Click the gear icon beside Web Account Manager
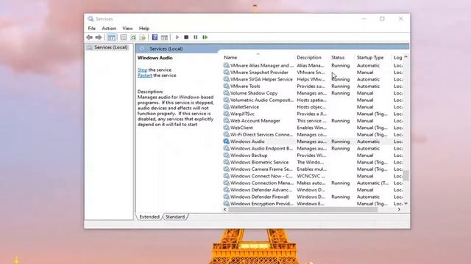This screenshot has width=471, height=264. point(226,120)
